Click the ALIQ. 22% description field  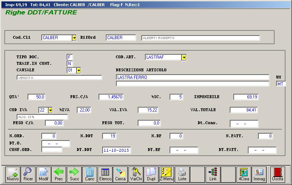point(42,117)
